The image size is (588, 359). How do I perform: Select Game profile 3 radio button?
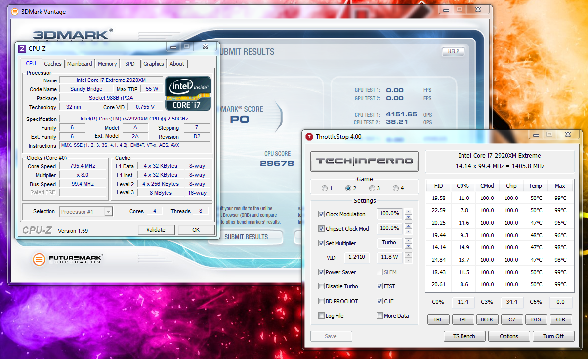[372, 188]
